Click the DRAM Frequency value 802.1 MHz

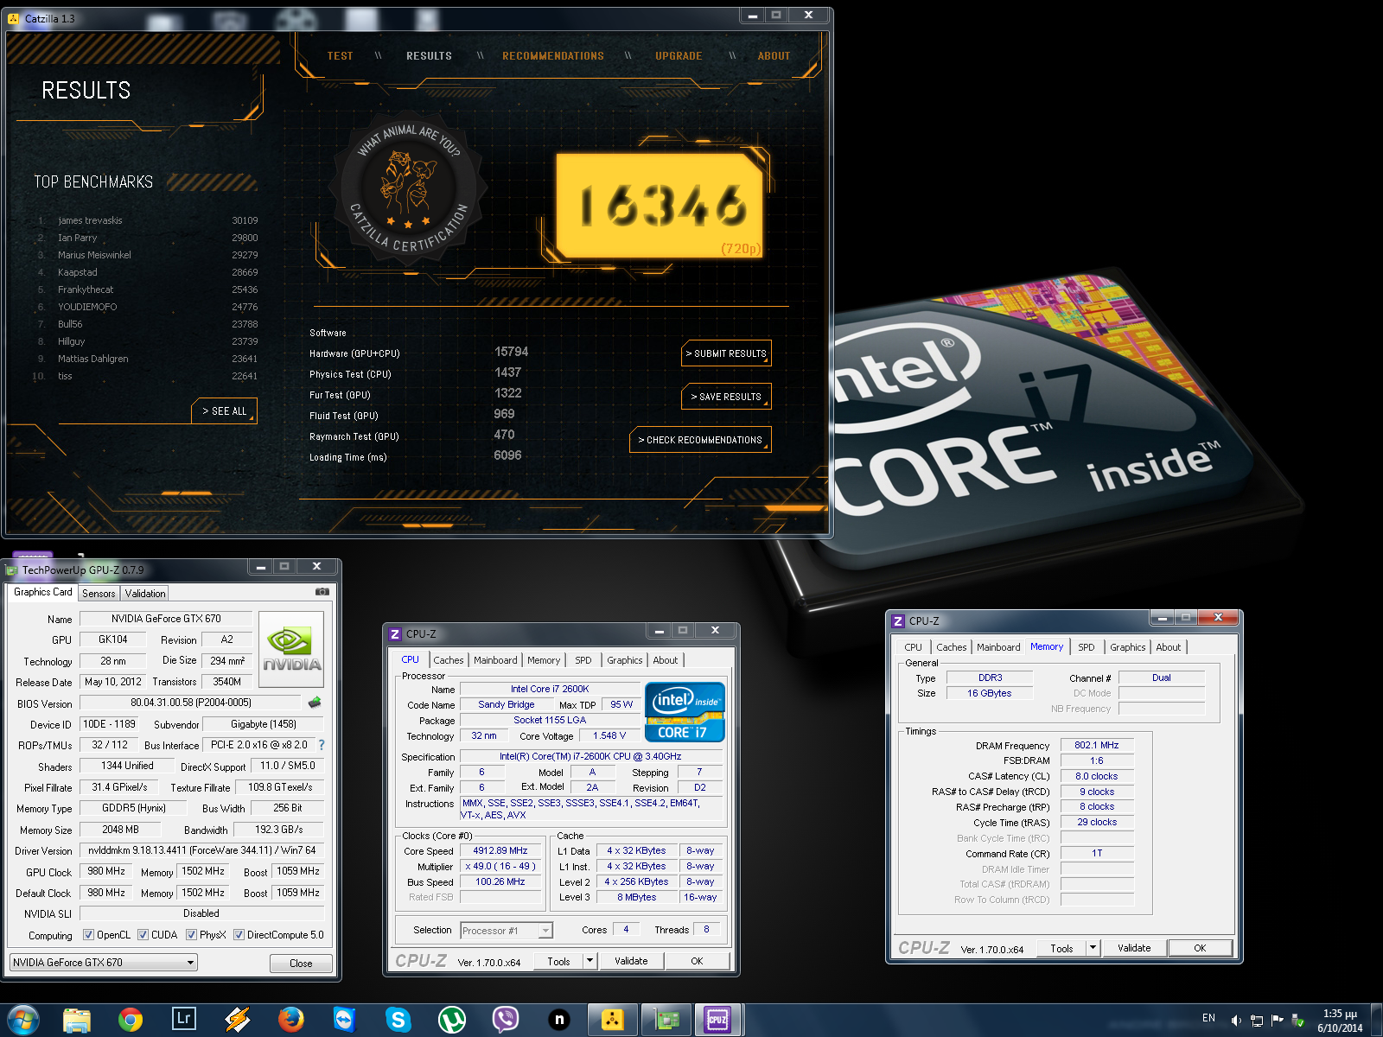pyautogui.click(x=1097, y=745)
